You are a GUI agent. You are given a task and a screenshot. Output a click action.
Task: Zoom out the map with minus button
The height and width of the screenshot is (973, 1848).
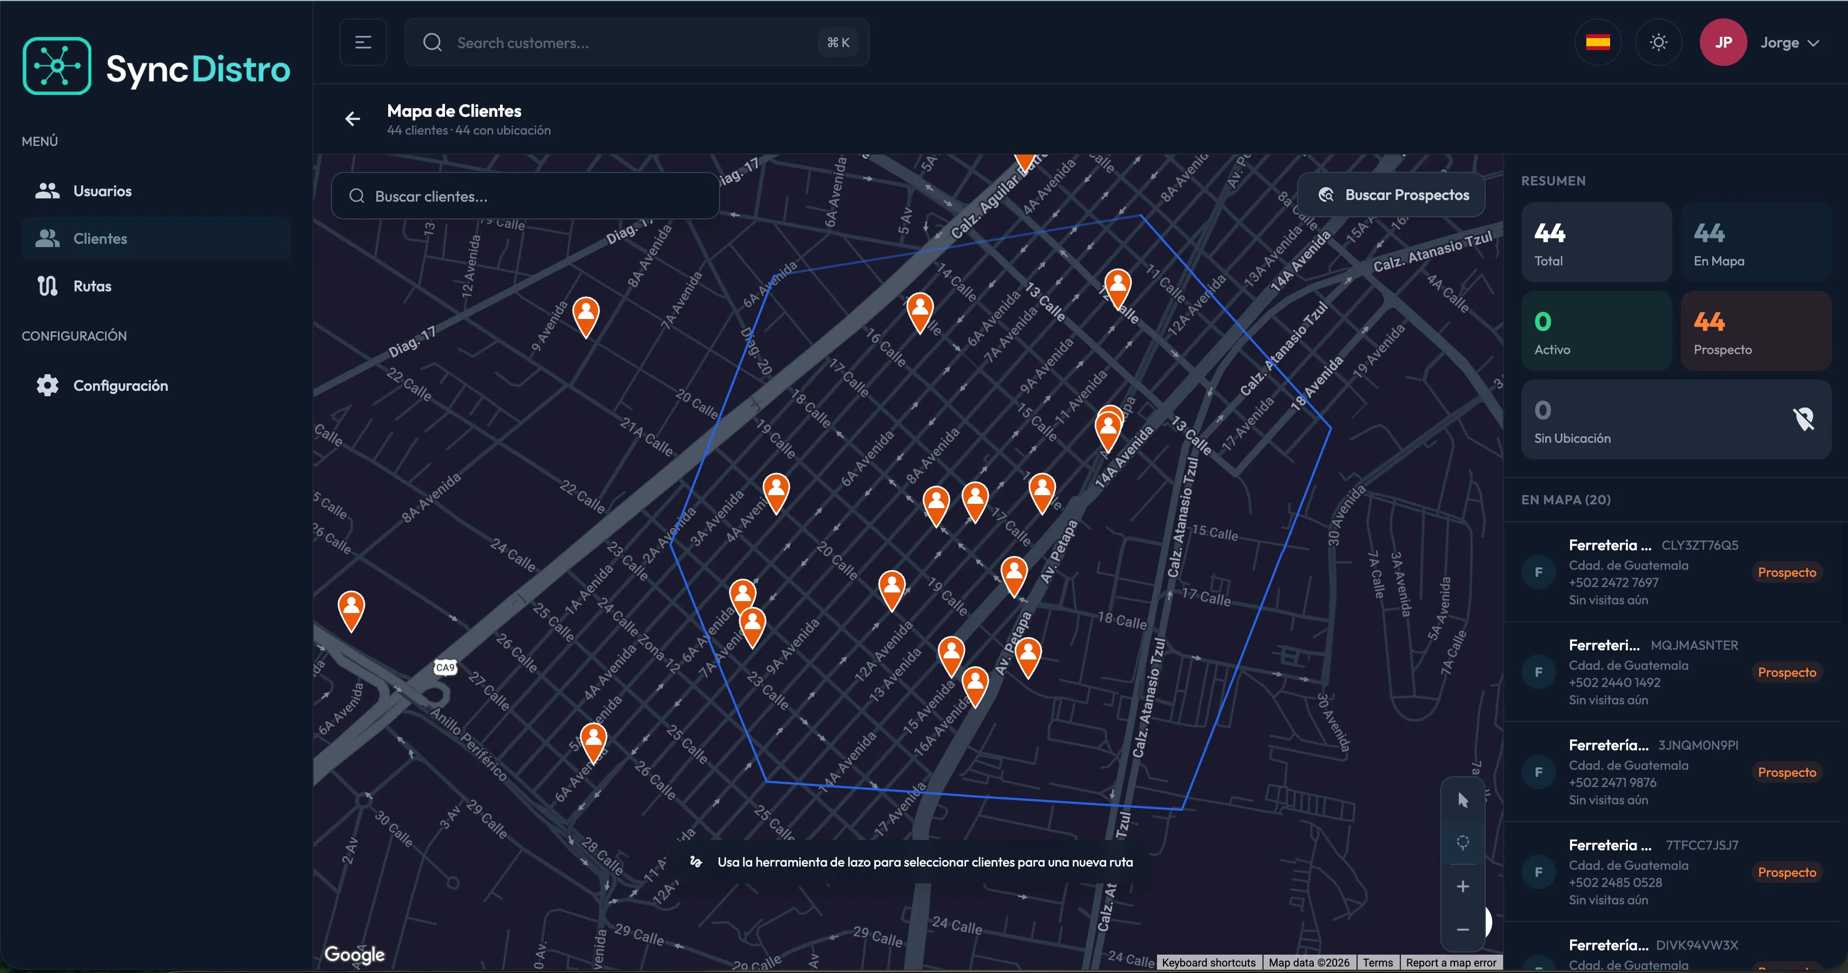[1463, 929]
